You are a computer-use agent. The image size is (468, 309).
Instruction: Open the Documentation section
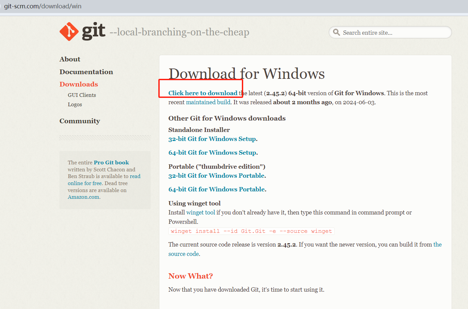tap(86, 72)
